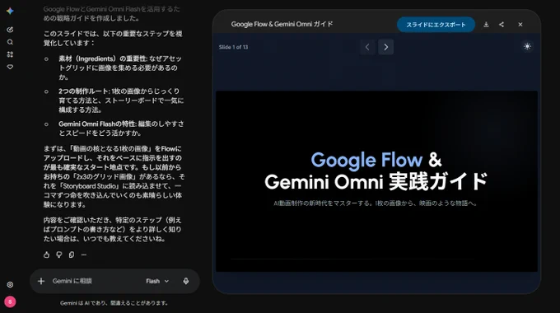Give the response a thumbs up
The width and height of the screenshot is (560, 313).
[x=46, y=255]
